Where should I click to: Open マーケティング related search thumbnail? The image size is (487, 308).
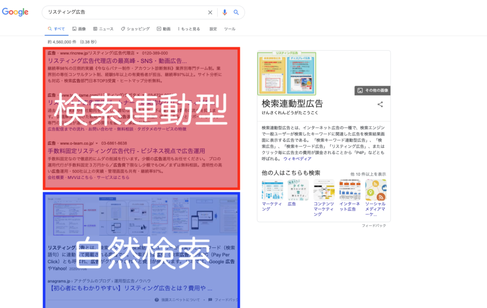(x=273, y=190)
